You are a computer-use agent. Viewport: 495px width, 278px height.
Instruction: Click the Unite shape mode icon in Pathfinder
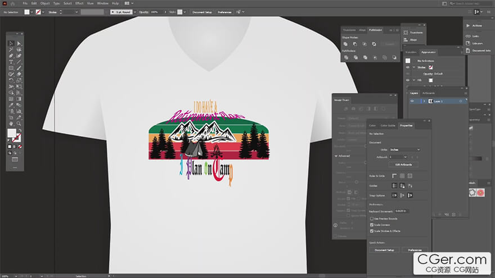pos(346,44)
